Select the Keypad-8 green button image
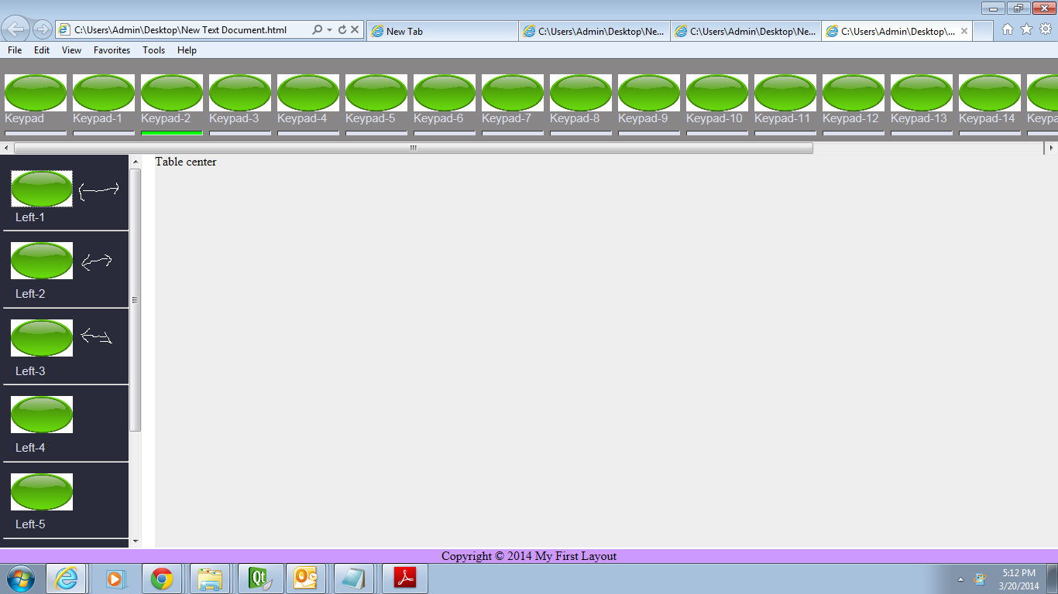This screenshot has width=1058, height=594. [x=581, y=93]
